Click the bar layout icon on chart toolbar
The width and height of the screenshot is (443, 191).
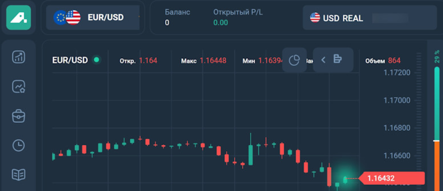(x=338, y=59)
